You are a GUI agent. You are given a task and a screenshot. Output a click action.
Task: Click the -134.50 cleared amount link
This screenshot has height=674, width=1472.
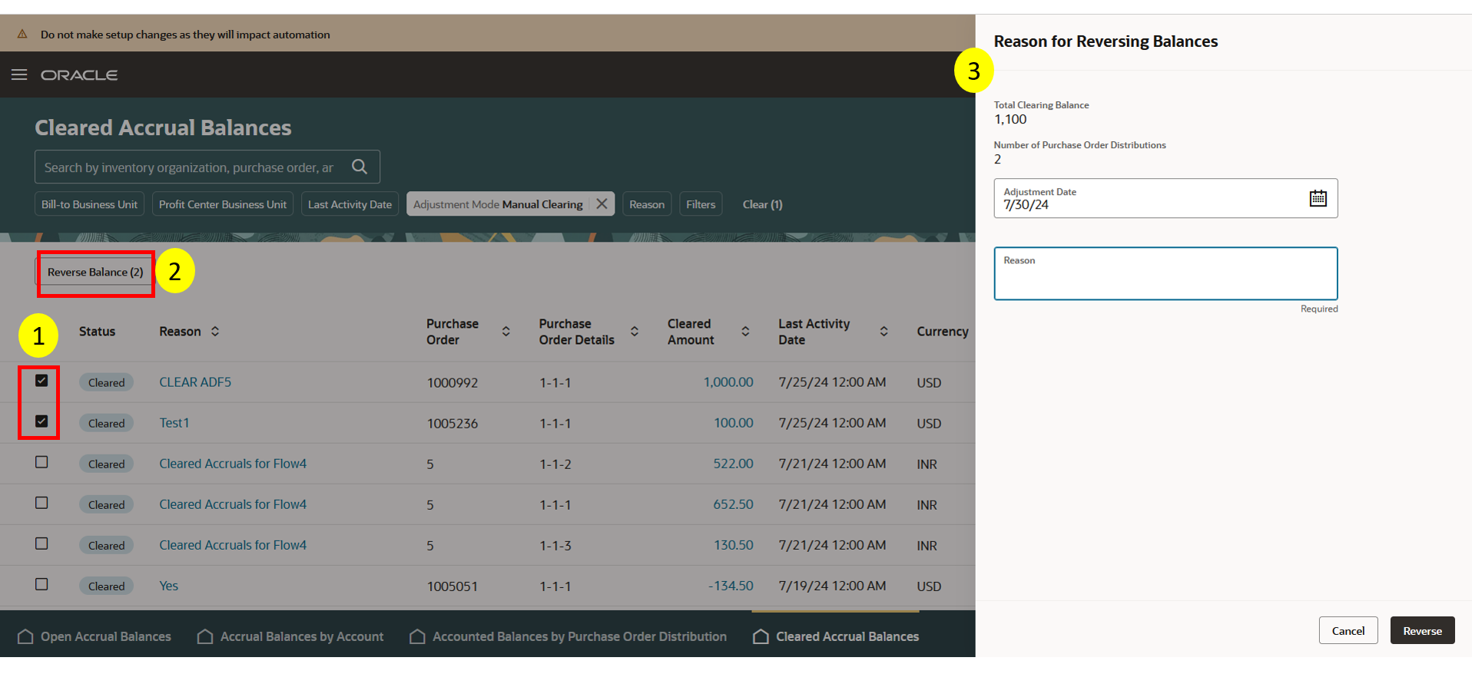coord(731,586)
